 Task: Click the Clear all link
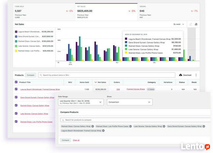point(76,140)
